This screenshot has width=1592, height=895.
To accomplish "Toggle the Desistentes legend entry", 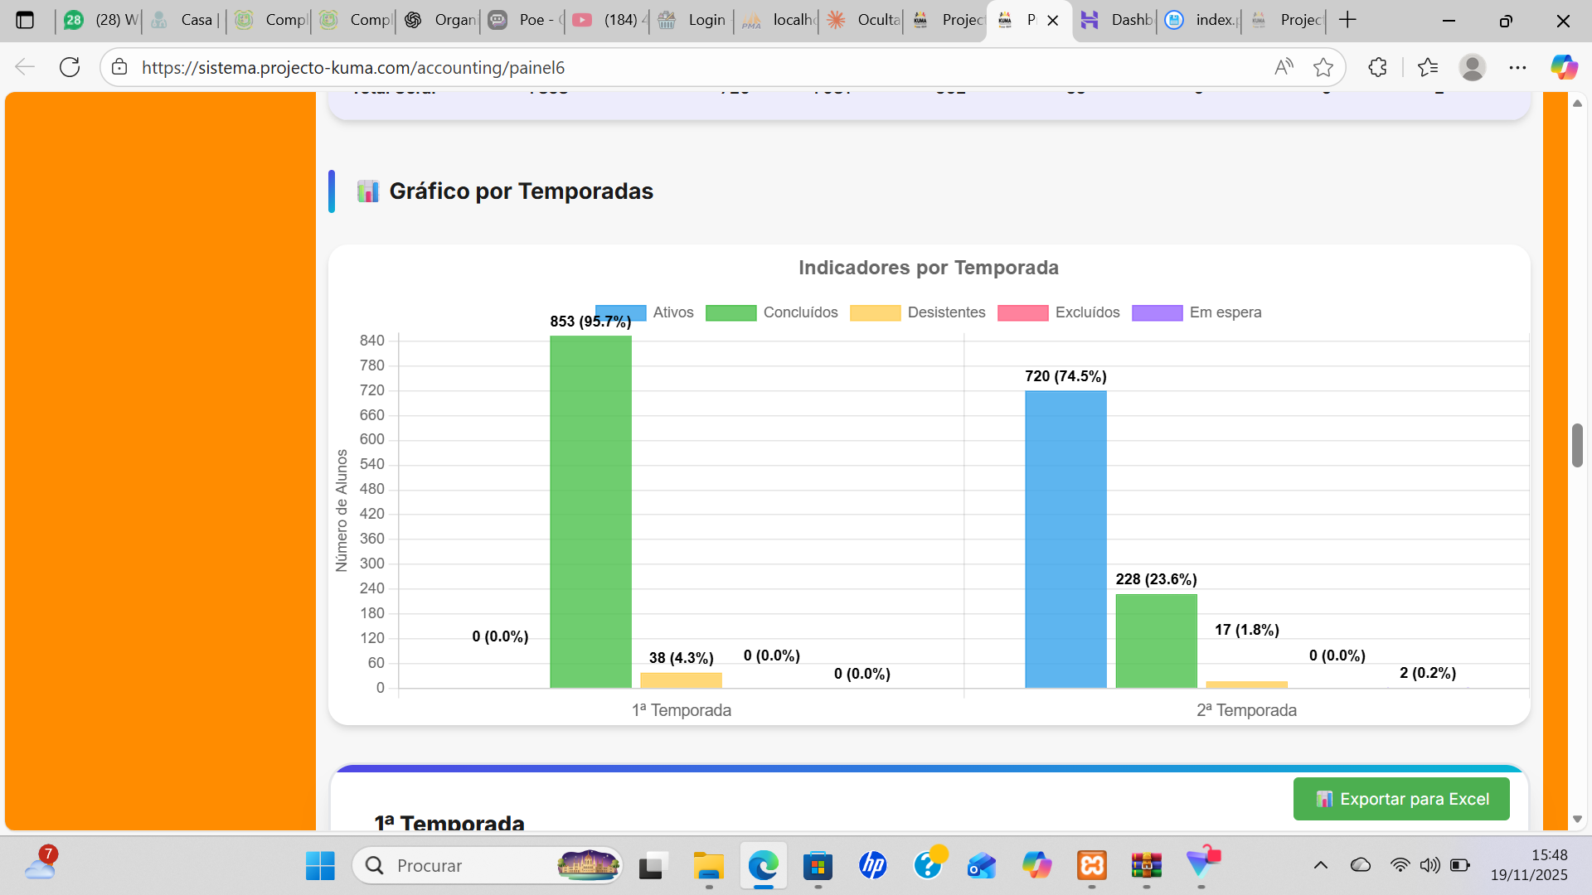I will point(946,312).
